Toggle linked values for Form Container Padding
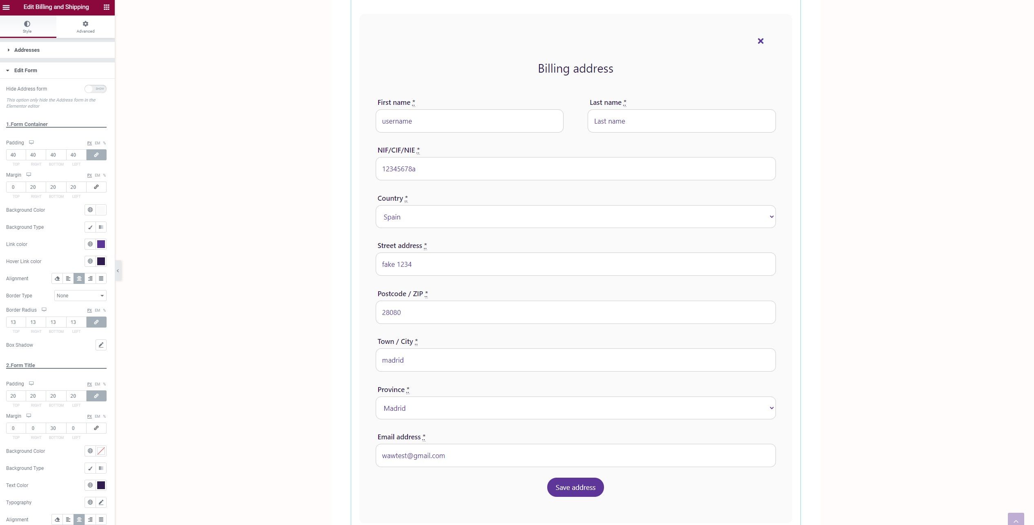The height and width of the screenshot is (525, 1034). coord(96,155)
